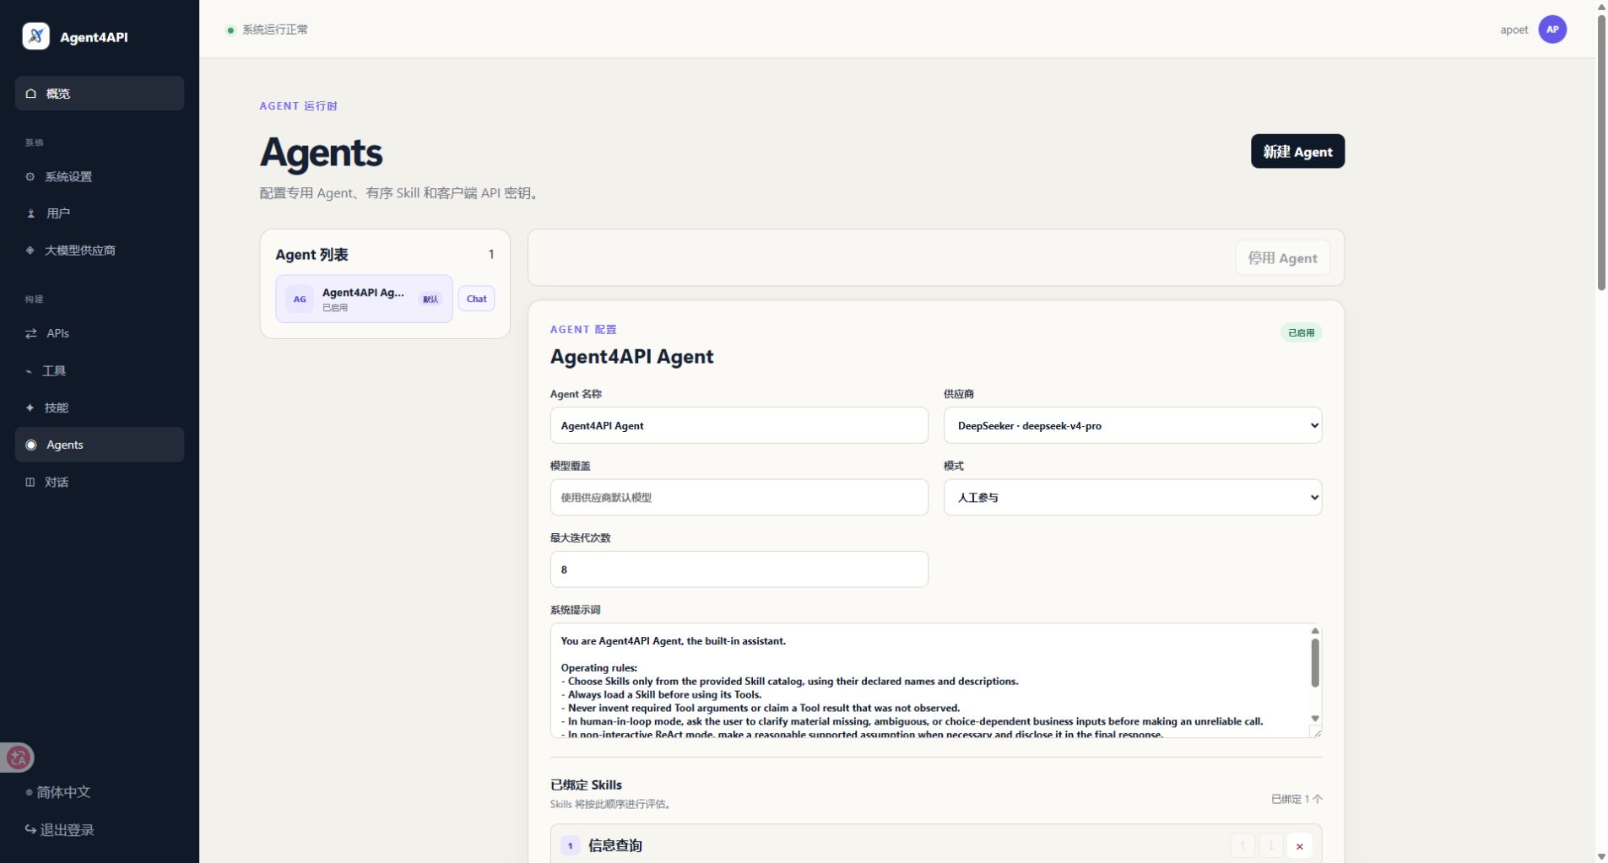This screenshot has width=1608, height=863.
Task: Click the floating translate icon
Action: (18, 758)
